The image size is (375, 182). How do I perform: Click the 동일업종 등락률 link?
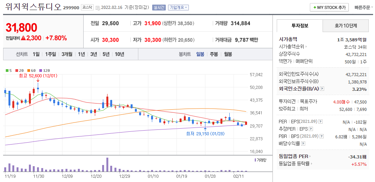coord(294,164)
